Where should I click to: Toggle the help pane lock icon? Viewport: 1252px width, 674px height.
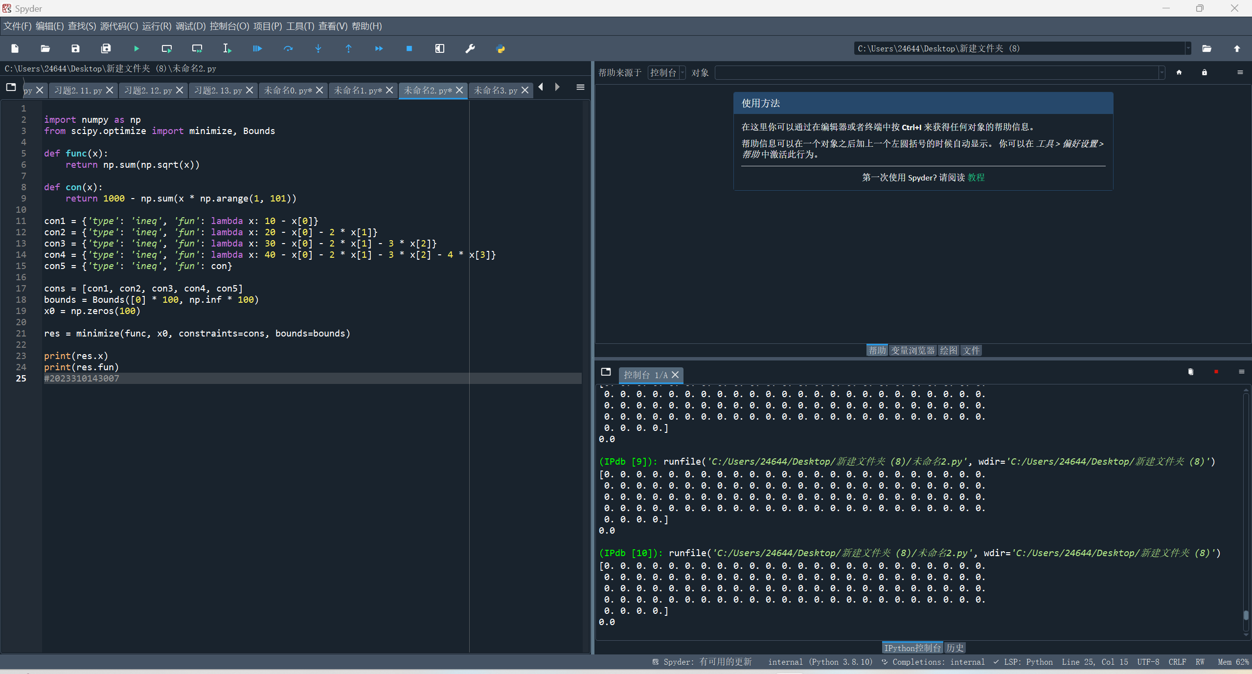(1205, 72)
